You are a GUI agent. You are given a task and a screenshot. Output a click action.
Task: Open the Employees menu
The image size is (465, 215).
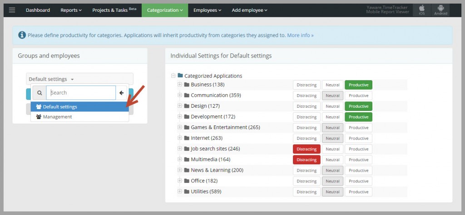click(x=207, y=10)
